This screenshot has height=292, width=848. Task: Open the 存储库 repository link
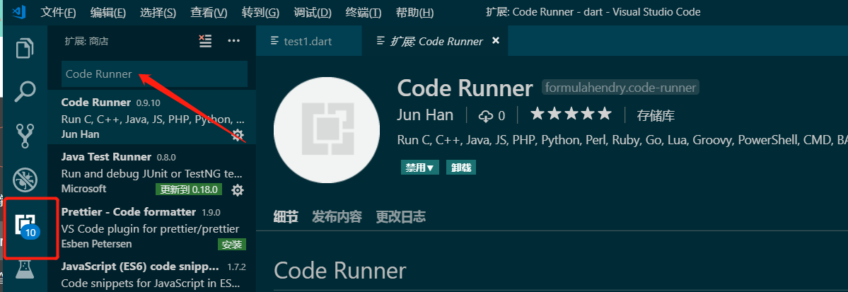(x=656, y=115)
